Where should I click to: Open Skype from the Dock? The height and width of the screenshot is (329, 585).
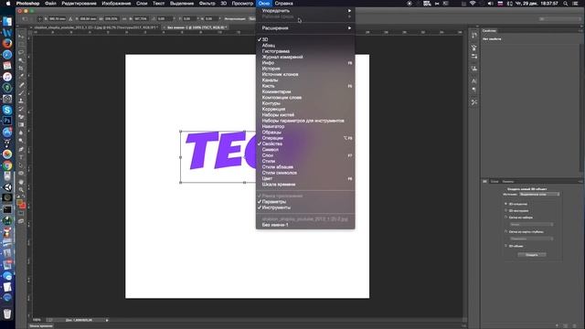[7, 110]
